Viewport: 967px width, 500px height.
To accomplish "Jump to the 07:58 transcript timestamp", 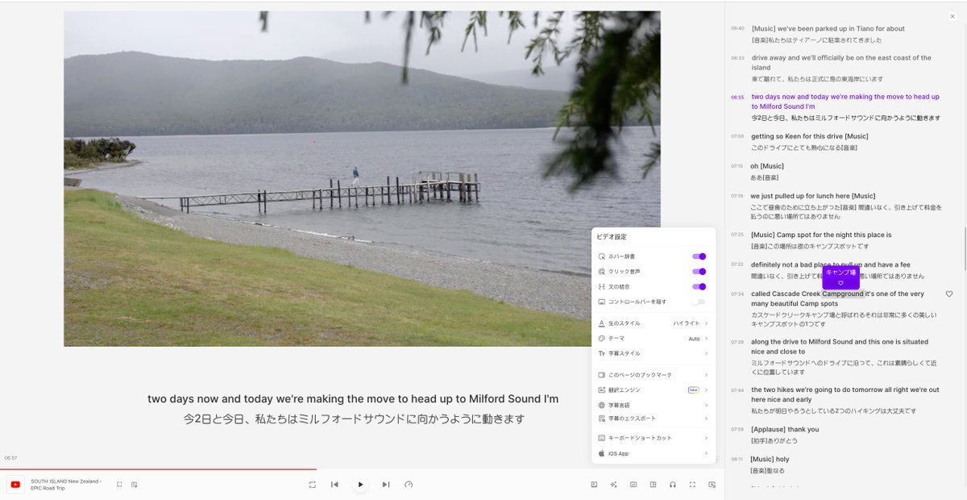I will [737, 430].
